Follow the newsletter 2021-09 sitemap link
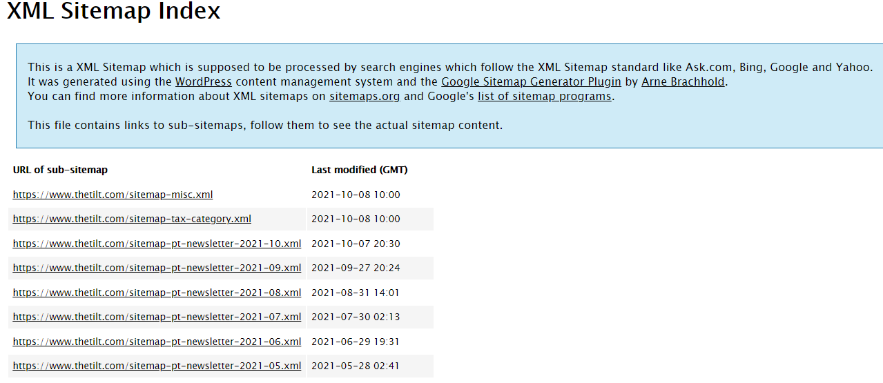Screen dimensions: 883x383 pos(157,268)
